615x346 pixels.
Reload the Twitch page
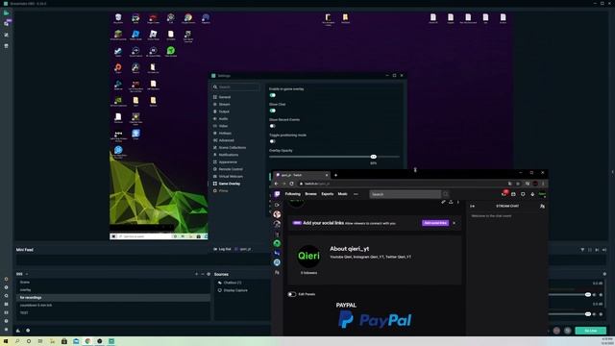(291, 184)
